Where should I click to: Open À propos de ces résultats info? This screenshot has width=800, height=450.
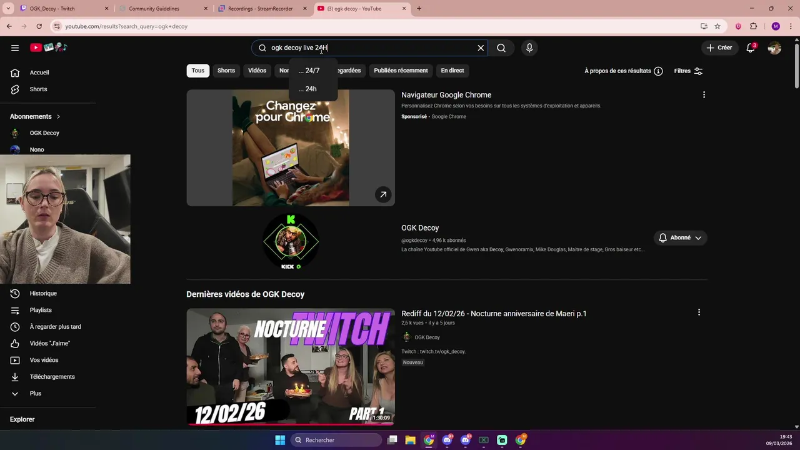623,71
